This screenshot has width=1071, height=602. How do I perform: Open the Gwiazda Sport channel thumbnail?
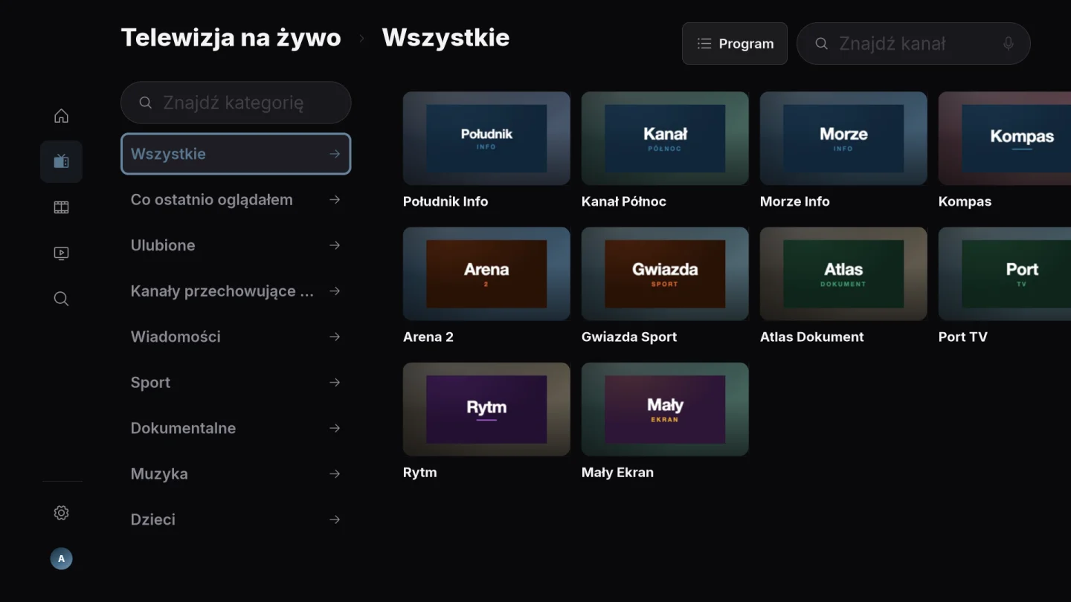click(665, 274)
